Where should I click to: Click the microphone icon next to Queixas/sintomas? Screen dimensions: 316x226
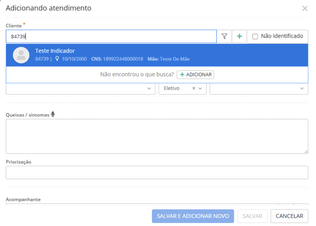click(x=53, y=114)
